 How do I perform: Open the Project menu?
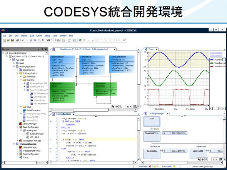pyautogui.click(x=24, y=36)
